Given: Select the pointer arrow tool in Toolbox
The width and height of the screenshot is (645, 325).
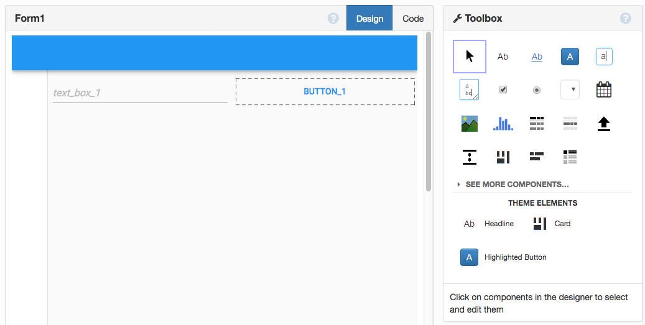Looking at the screenshot, I should 470,57.
